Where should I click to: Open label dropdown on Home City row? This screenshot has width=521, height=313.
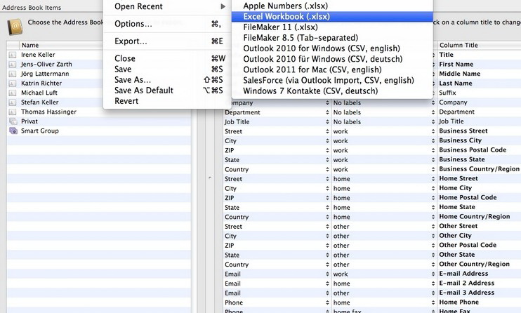433,188
